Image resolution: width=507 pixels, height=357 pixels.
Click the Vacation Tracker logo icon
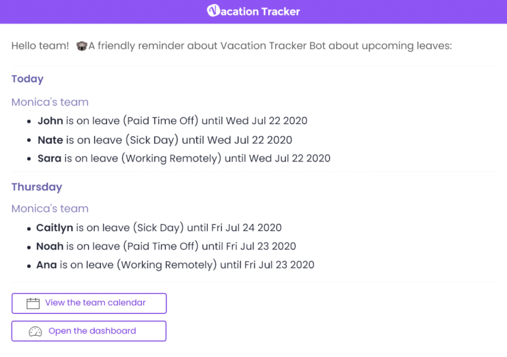point(213,11)
